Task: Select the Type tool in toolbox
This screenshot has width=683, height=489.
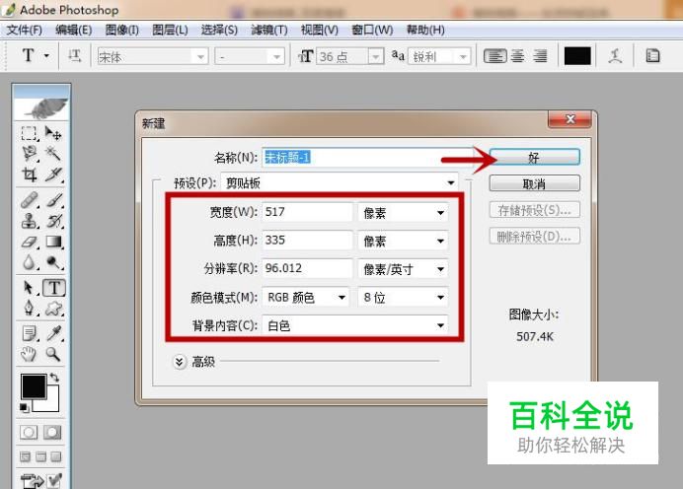Action: 54,288
